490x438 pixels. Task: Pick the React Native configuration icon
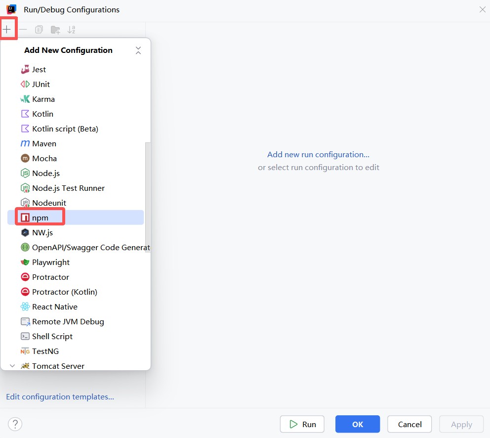pos(25,307)
